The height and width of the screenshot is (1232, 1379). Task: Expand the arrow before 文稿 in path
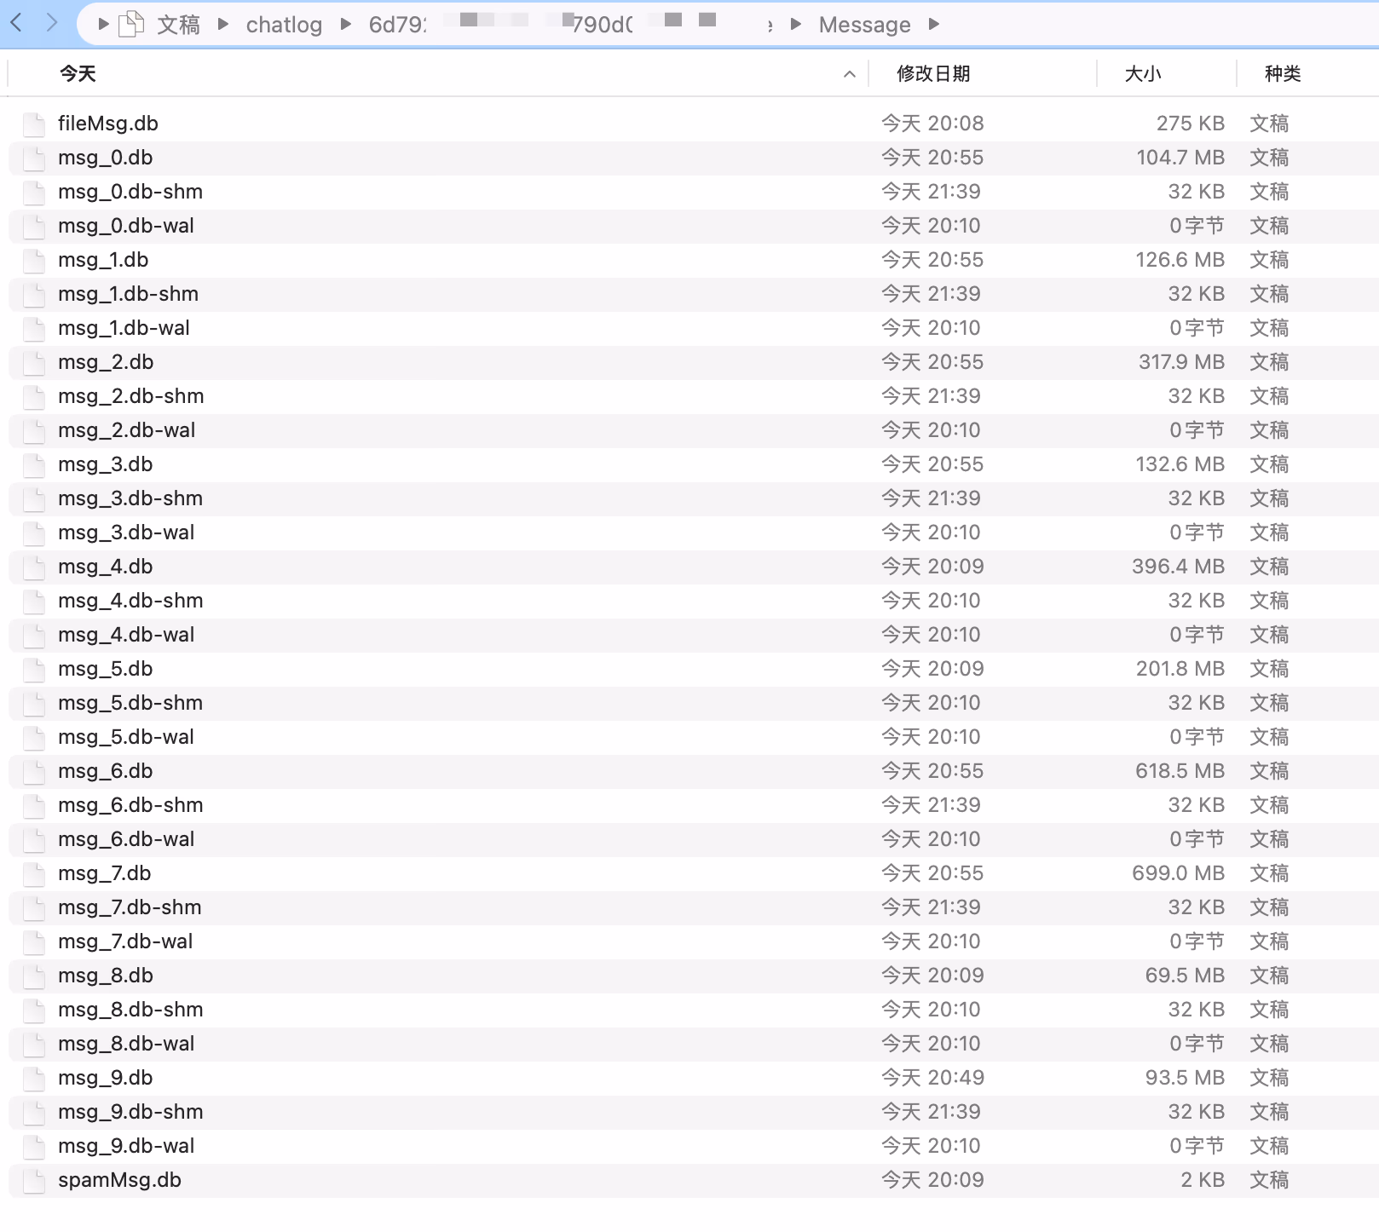(x=103, y=24)
